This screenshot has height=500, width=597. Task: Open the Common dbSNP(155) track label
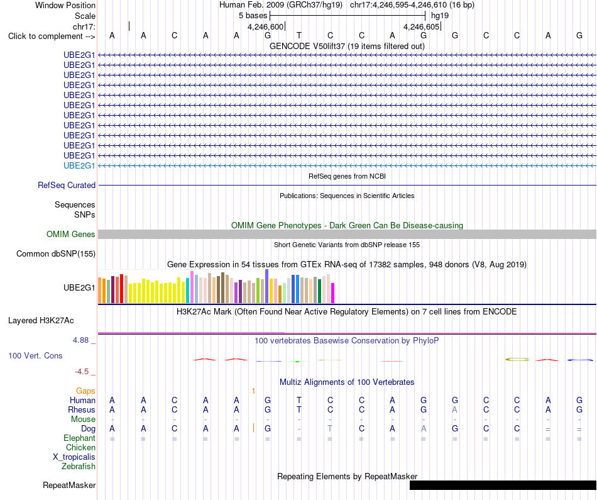56,254
